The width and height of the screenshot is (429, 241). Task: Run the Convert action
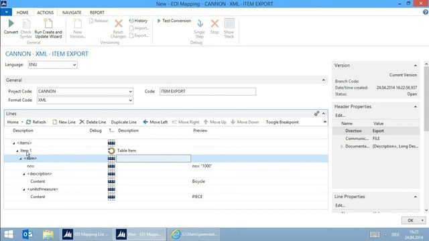pos(11,27)
